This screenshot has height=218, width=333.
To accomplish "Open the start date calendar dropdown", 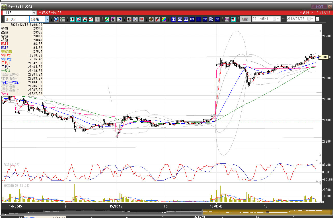I will click(x=276, y=19).
